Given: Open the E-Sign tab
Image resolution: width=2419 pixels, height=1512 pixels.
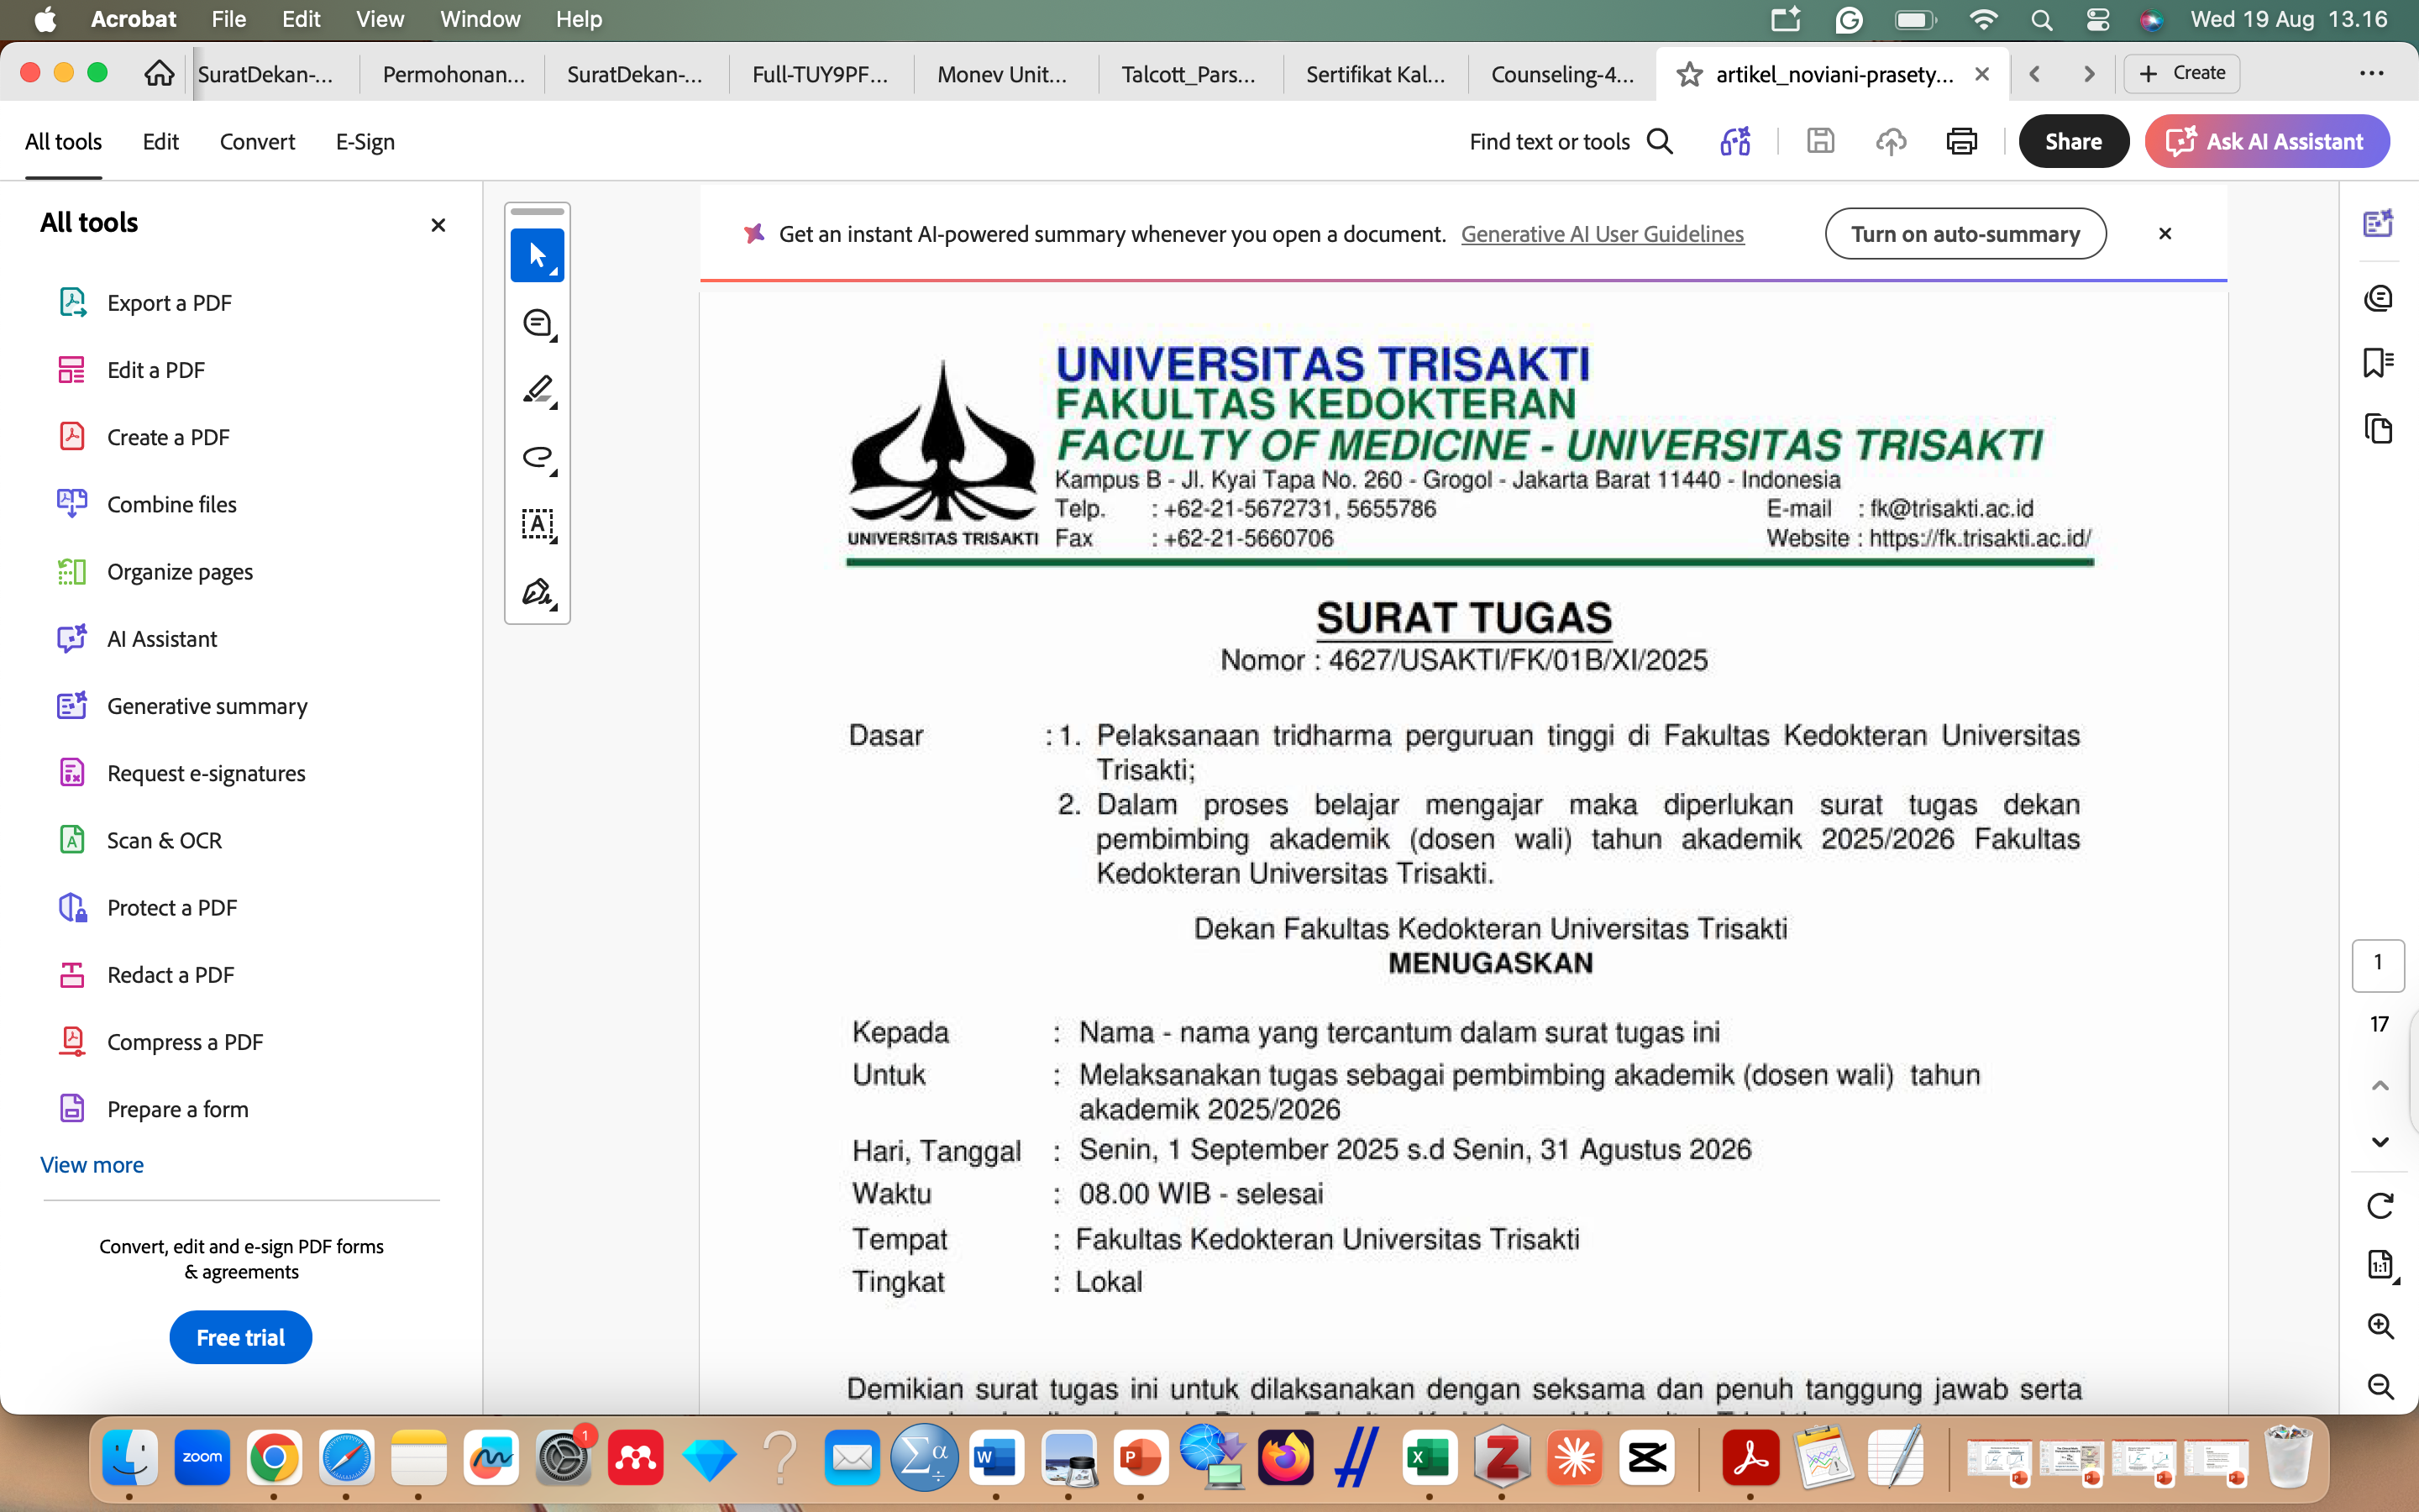Looking at the screenshot, I should [365, 142].
